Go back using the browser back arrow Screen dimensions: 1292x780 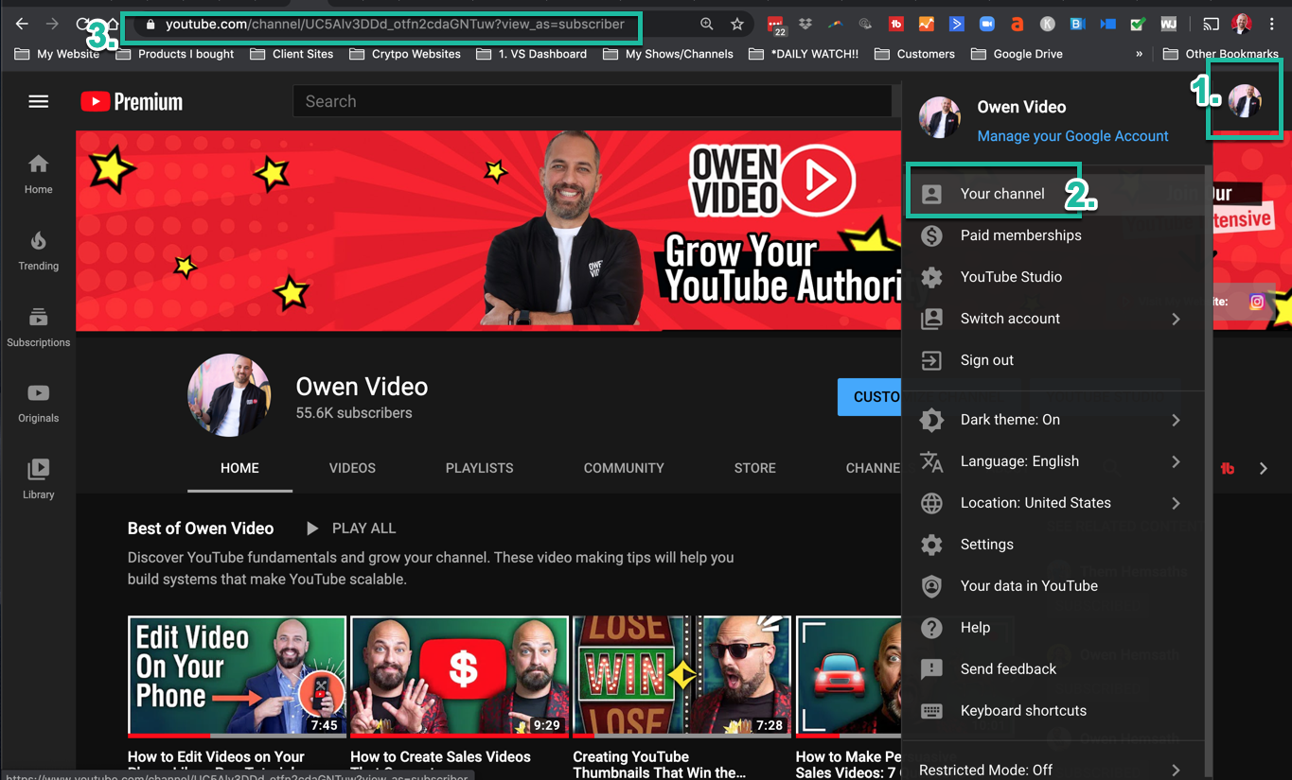click(x=22, y=24)
